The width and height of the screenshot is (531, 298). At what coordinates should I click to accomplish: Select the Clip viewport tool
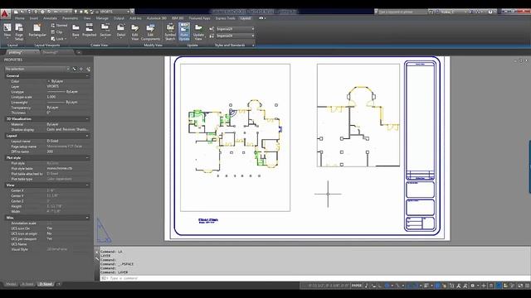point(57,32)
